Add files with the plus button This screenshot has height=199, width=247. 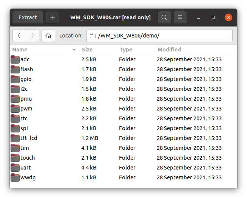[x=52, y=17]
